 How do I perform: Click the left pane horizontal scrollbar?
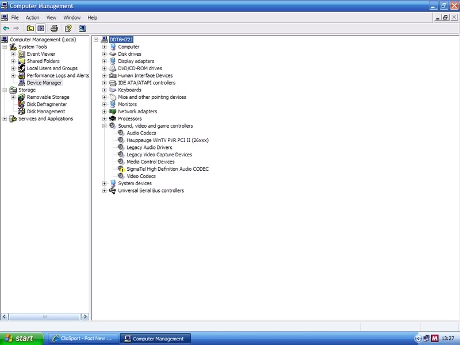pos(45,316)
